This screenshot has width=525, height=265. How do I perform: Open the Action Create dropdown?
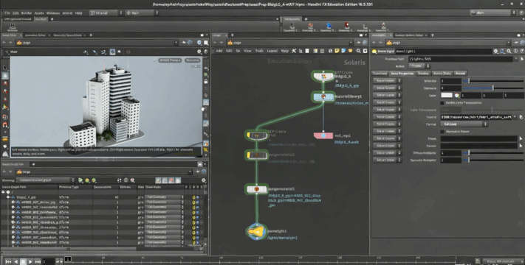pos(419,66)
